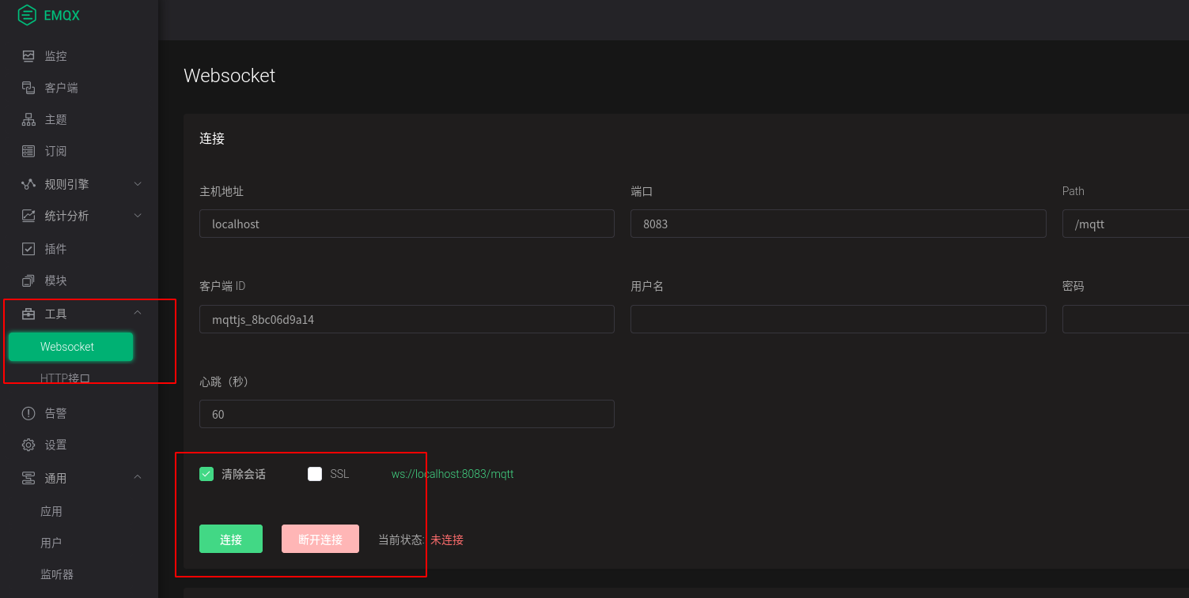1189x598 pixels.
Task: Open the 应用 submenu item
Action: pyautogui.click(x=51, y=511)
